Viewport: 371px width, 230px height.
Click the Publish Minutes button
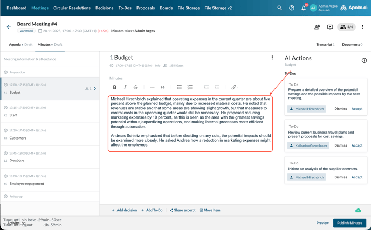[349, 223]
